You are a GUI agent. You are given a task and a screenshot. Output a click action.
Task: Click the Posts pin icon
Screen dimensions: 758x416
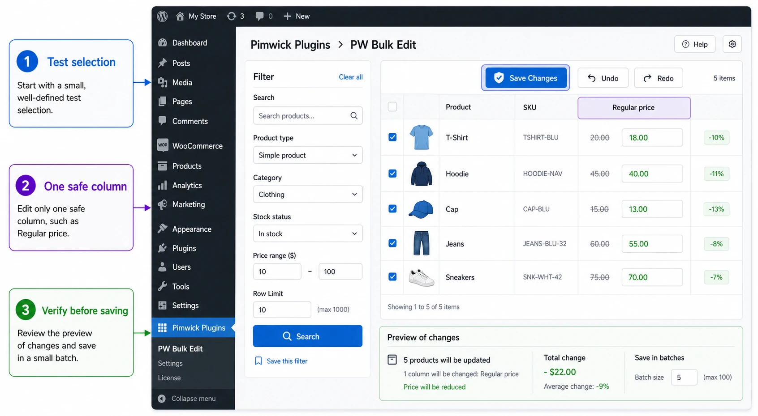(163, 63)
